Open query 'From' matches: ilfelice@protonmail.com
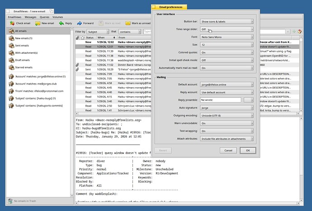This screenshot has width=312, height=211. pyautogui.click(x=36, y=91)
